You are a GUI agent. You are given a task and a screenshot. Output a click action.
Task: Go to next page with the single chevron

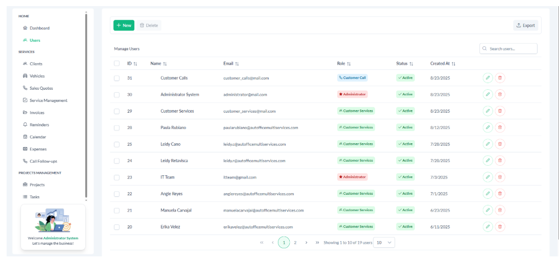pos(306,243)
